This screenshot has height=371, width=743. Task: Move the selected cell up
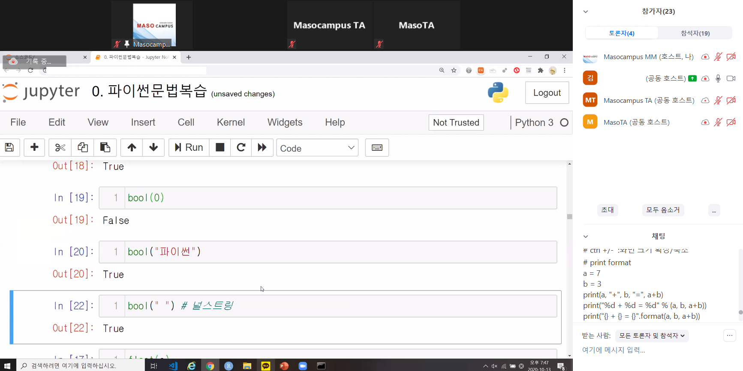(132, 148)
